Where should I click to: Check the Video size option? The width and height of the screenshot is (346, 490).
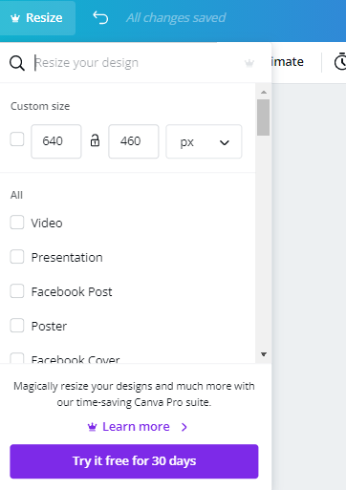[x=17, y=223]
